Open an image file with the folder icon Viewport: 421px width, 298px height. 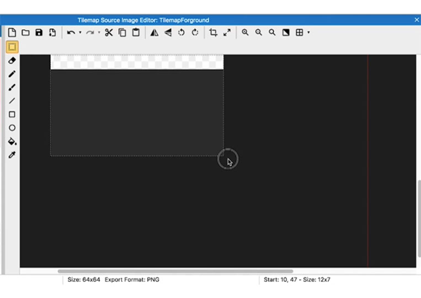25,32
